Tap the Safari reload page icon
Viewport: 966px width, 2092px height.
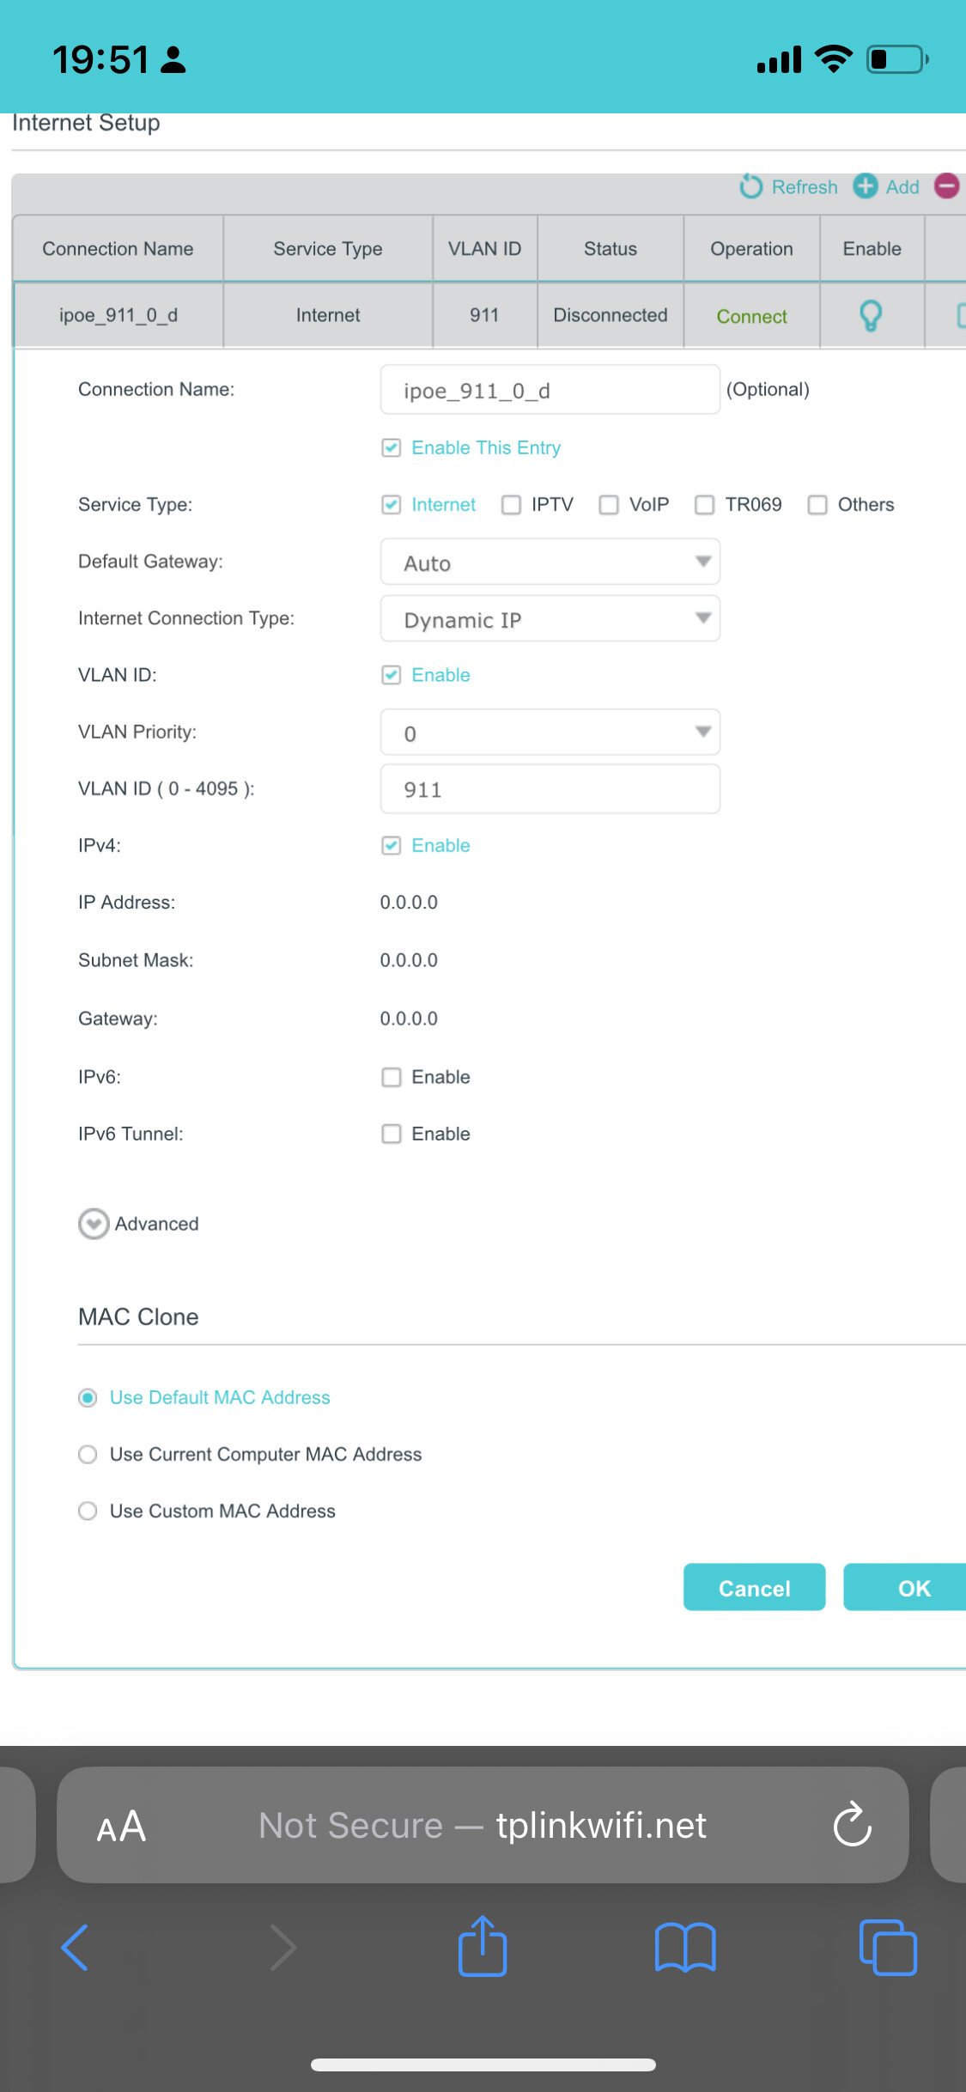(x=853, y=1824)
